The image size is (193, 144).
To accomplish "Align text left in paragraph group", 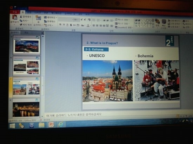I will pos(94,26).
